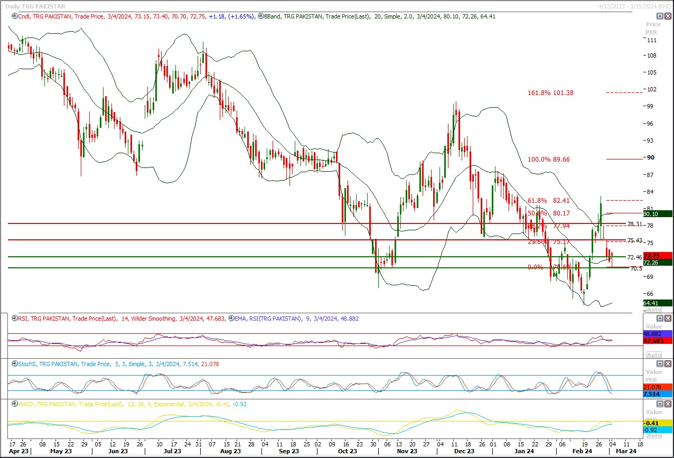The image size is (674, 458).
Task: Click the clock icon before RSI label
Action: tap(14, 319)
